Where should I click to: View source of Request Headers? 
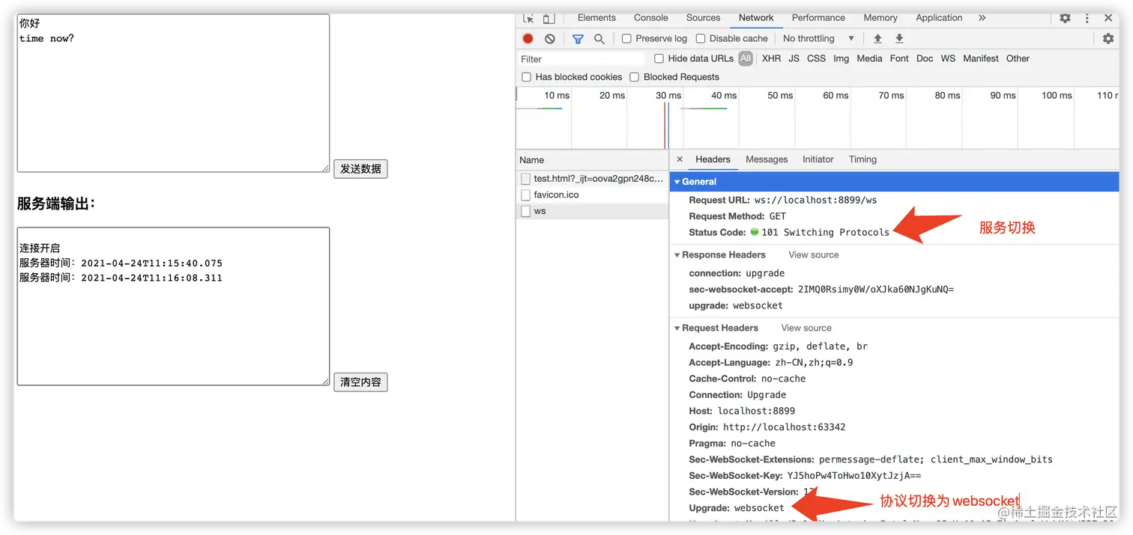coord(806,328)
